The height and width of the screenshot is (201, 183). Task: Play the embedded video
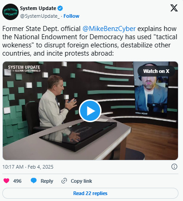pos(90,111)
